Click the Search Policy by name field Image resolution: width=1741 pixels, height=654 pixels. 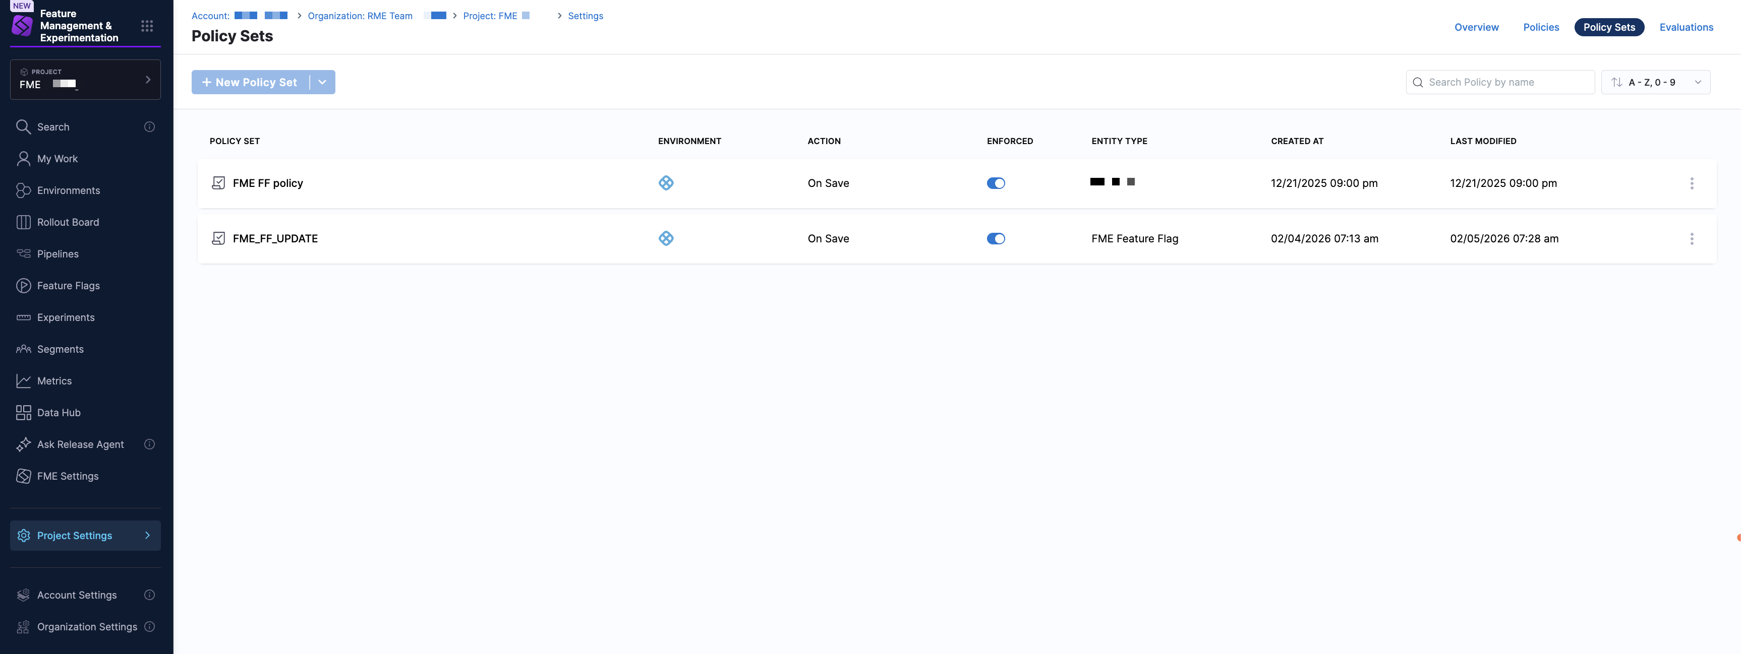[1500, 82]
